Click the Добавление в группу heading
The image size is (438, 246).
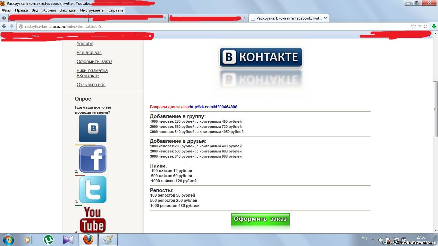(178, 117)
